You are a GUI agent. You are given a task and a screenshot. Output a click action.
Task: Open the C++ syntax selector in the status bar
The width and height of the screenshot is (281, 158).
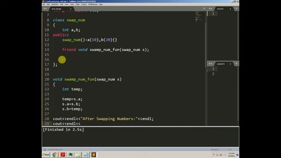(230, 149)
